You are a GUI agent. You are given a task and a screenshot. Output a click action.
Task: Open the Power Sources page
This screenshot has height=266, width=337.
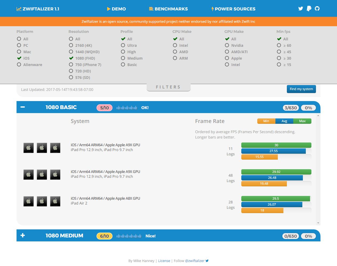coord(233,9)
